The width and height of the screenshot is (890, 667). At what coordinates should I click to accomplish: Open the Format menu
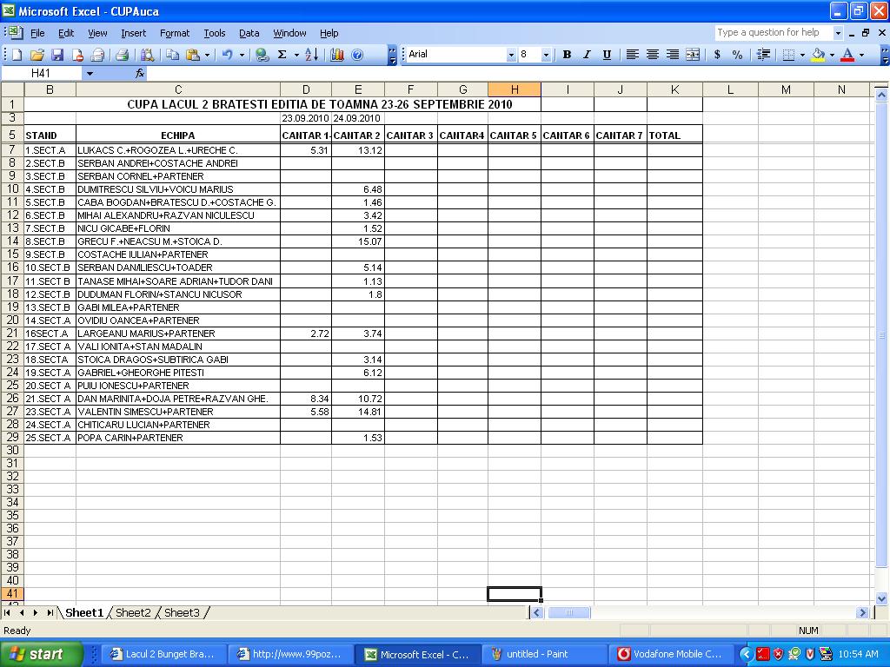tap(174, 33)
